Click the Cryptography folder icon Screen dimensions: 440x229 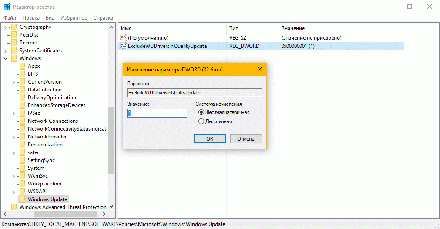pyautogui.click(x=14, y=27)
